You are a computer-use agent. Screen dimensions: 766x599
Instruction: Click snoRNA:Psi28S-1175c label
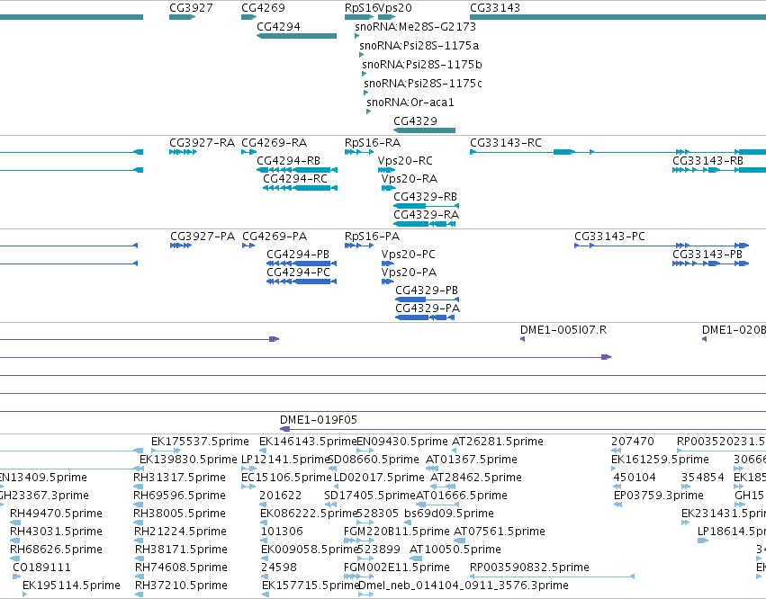pyautogui.click(x=423, y=84)
